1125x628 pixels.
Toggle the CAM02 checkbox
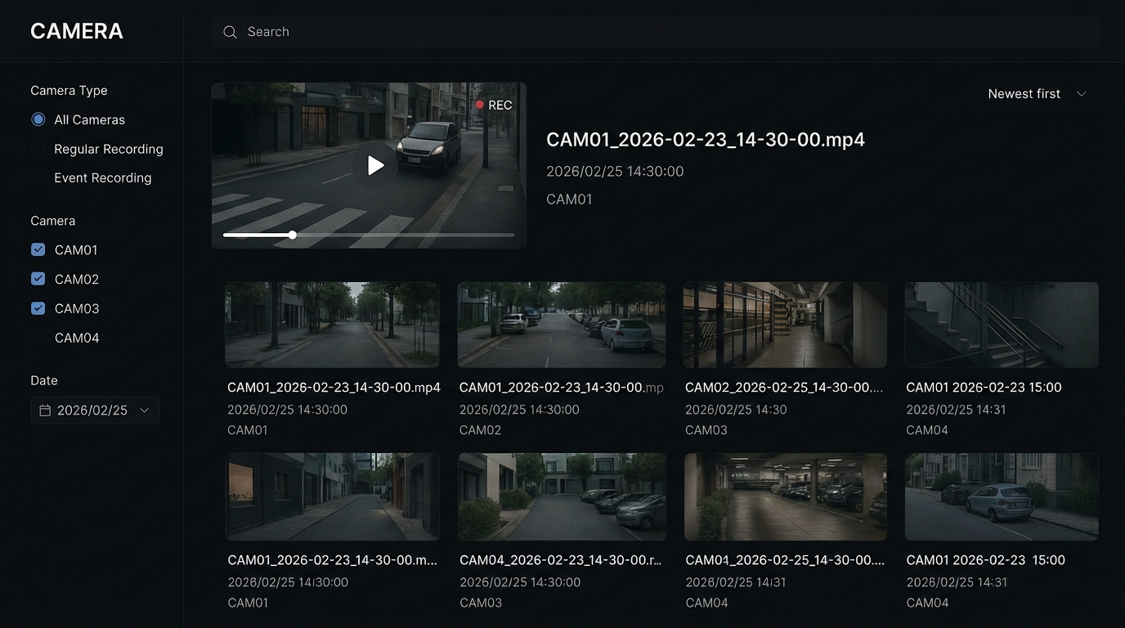38,279
